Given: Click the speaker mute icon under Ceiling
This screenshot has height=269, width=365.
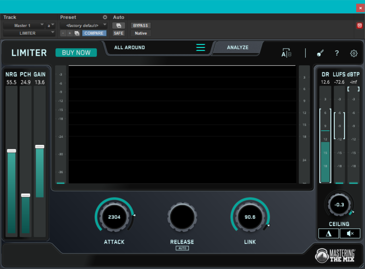Looking at the screenshot, I should [350, 233].
